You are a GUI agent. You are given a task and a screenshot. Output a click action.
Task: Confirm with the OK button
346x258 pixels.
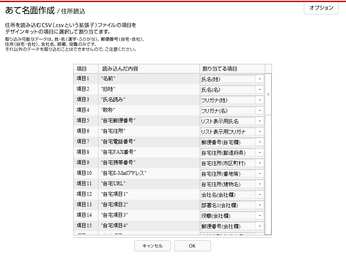pyautogui.click(x=192, y=246)
